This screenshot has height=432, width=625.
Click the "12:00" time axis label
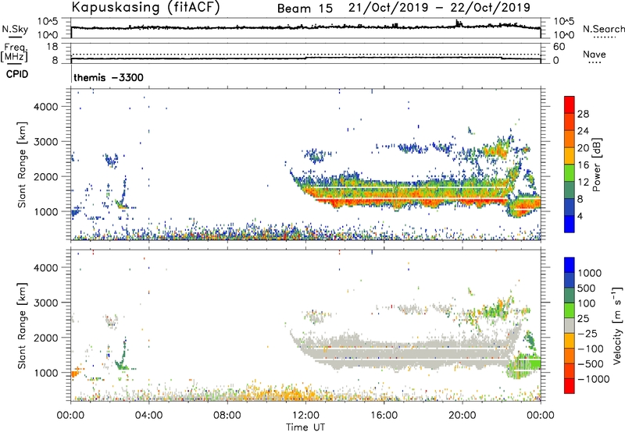(x=305, y=416)
